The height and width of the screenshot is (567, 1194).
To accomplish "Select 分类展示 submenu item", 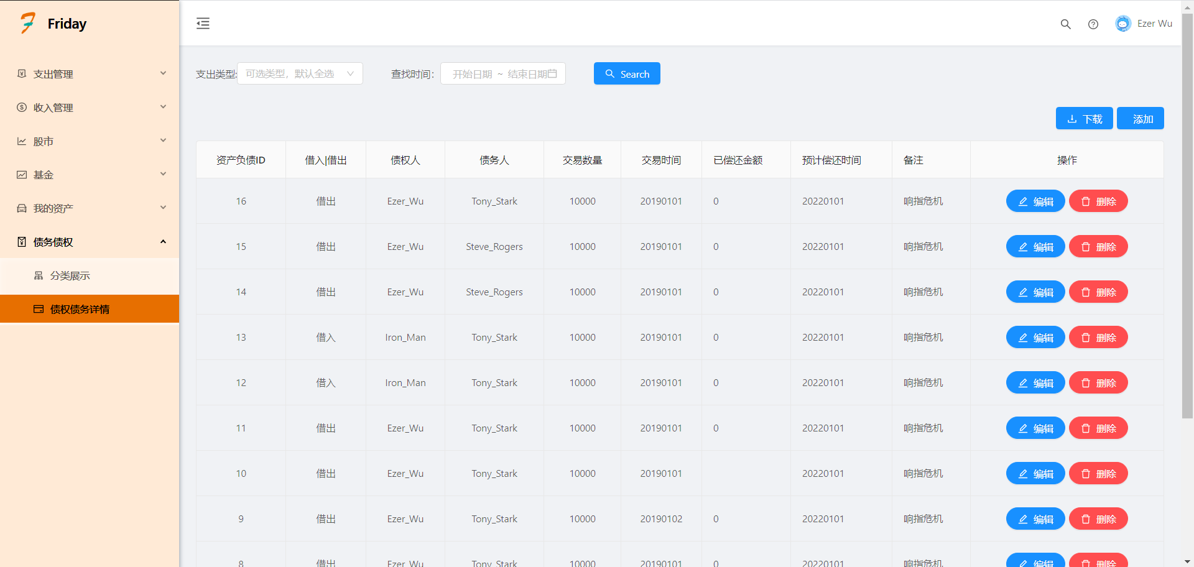I will [90, 275].
